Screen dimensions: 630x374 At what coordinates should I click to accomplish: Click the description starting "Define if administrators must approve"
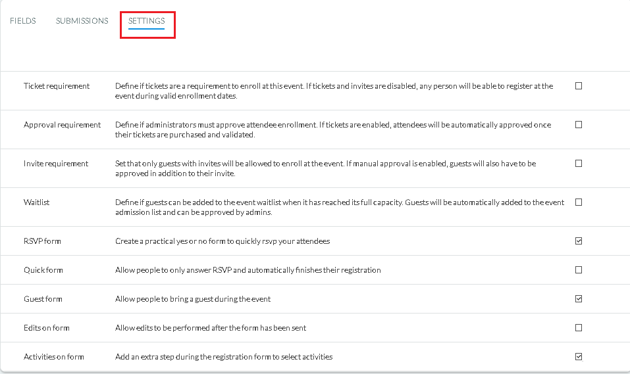pyautogui.click(x=333, y=129)
